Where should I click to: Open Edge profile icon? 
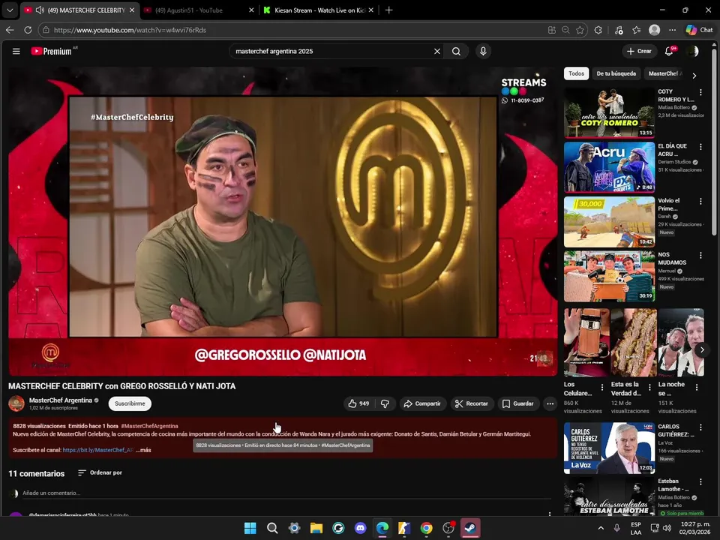pos(654,30)
